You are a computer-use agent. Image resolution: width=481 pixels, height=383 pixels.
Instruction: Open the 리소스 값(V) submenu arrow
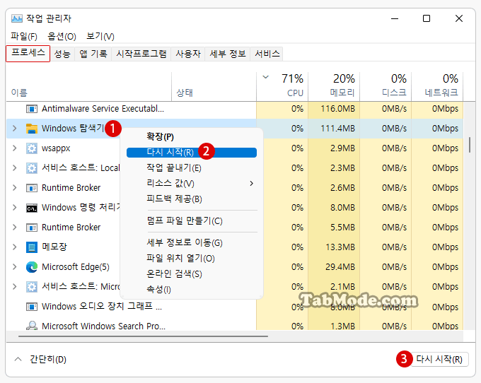point(252,184)
